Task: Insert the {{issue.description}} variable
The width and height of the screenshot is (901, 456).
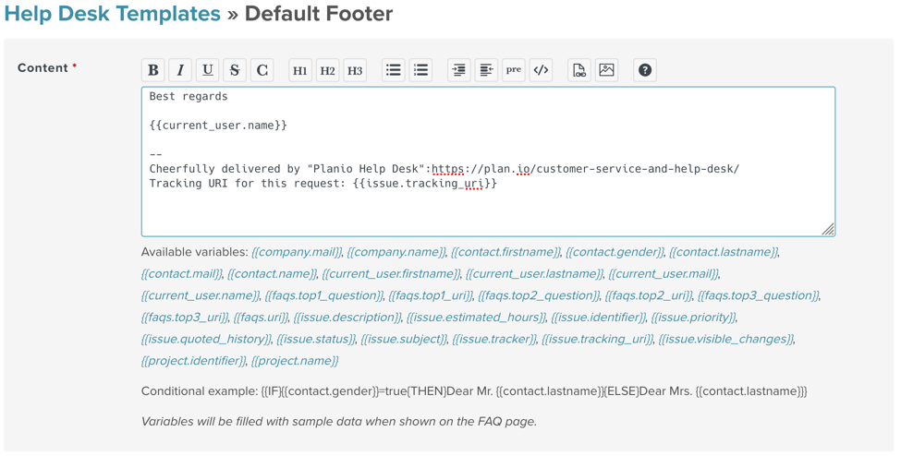Action: [347, 318]
